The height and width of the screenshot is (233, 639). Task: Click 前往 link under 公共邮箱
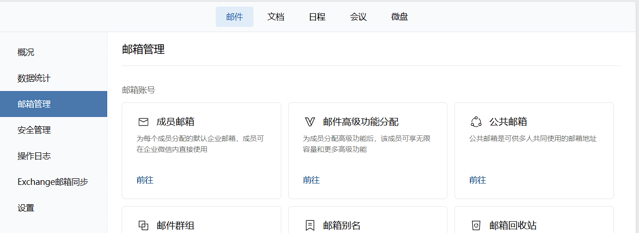pyautogui.click(x=478, y=180)
